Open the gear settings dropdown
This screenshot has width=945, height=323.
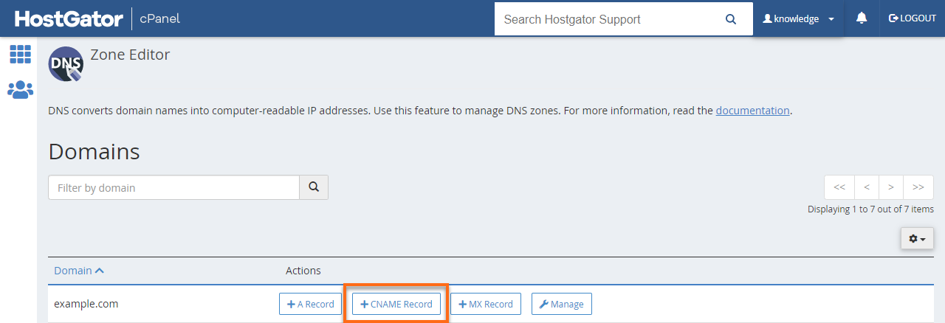pos(917,238)
